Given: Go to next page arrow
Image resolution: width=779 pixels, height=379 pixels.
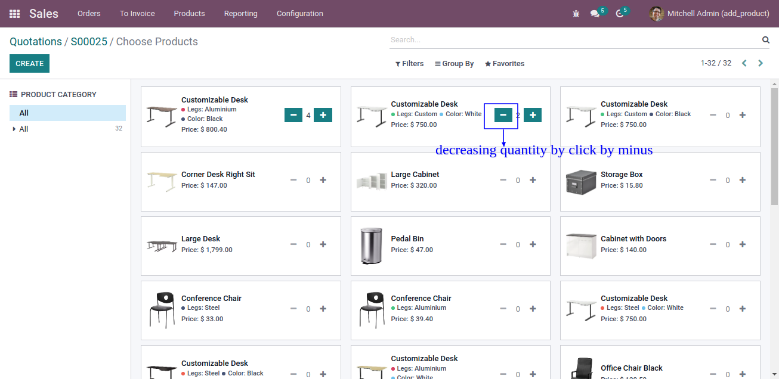Looking at the screenshot, I should tap(761, 63).
